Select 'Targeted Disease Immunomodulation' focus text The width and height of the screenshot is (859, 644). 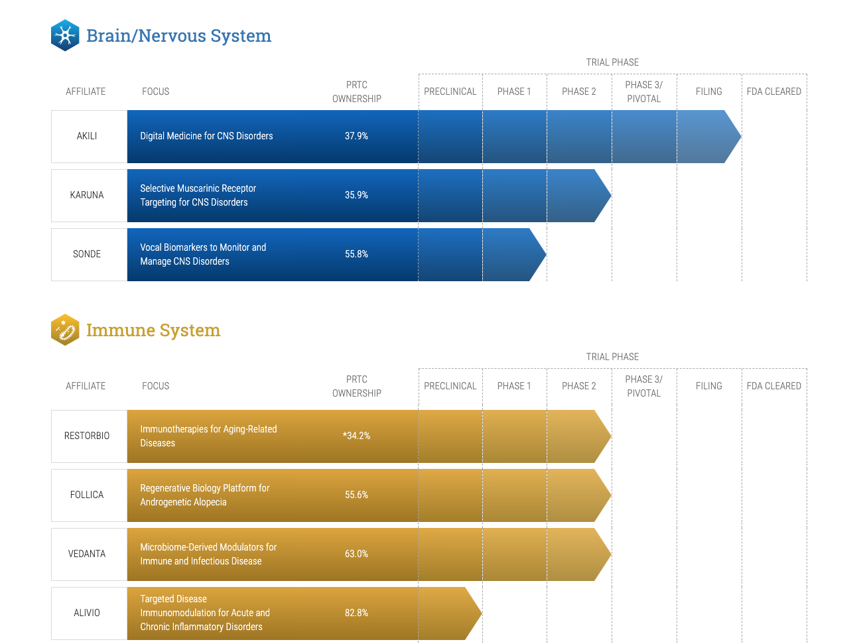click(x=205, y=613)
